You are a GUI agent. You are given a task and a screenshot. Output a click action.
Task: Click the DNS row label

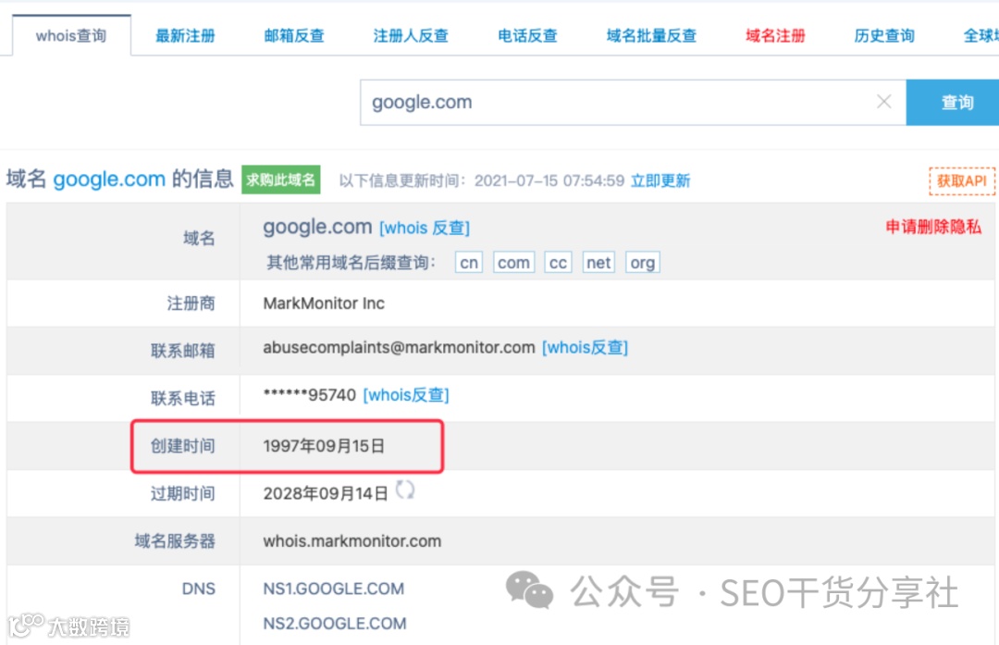(x=199, y=589)
